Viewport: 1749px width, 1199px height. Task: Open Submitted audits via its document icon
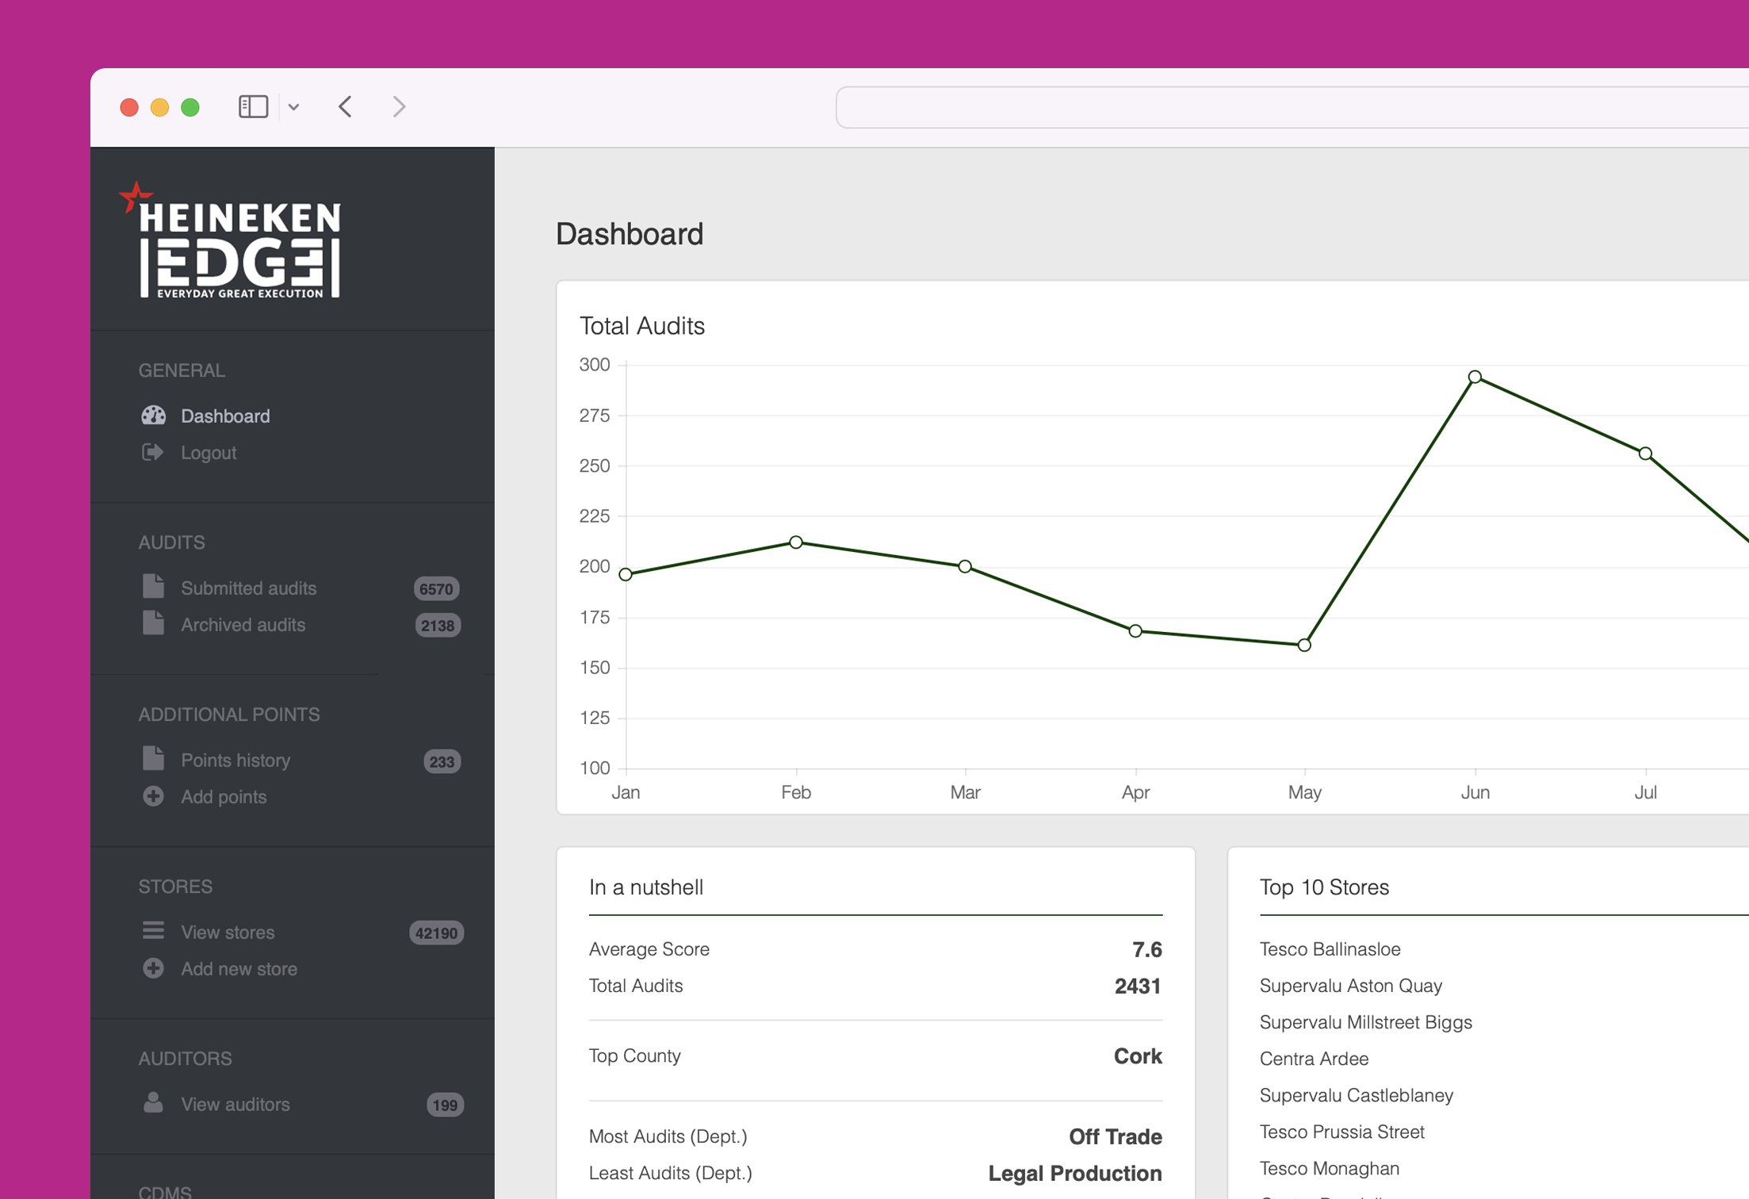pos(152,587)
